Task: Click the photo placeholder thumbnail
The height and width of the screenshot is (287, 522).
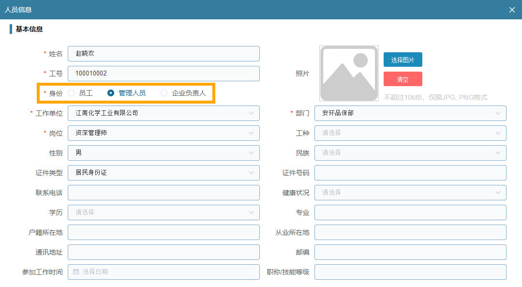Action: pos(349,73)
